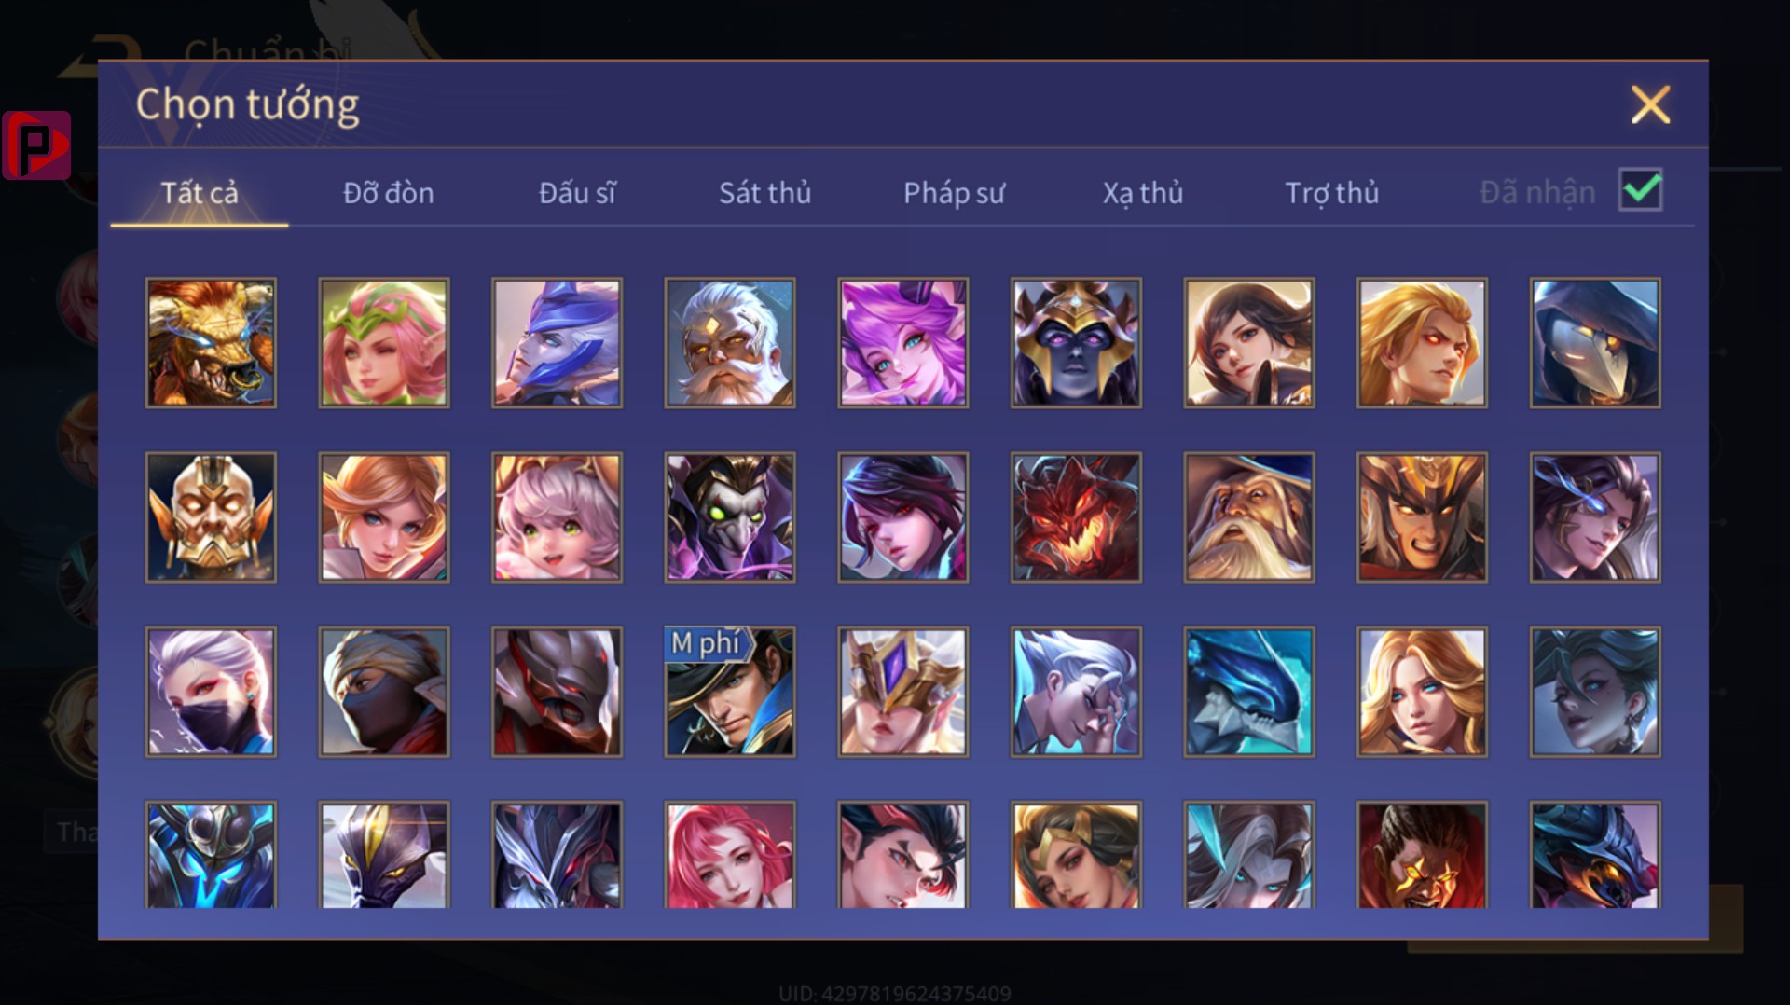1790x1005 pixels.
Task: Select the golden lion beast hero portrait
Action: (x=211, y=343)
